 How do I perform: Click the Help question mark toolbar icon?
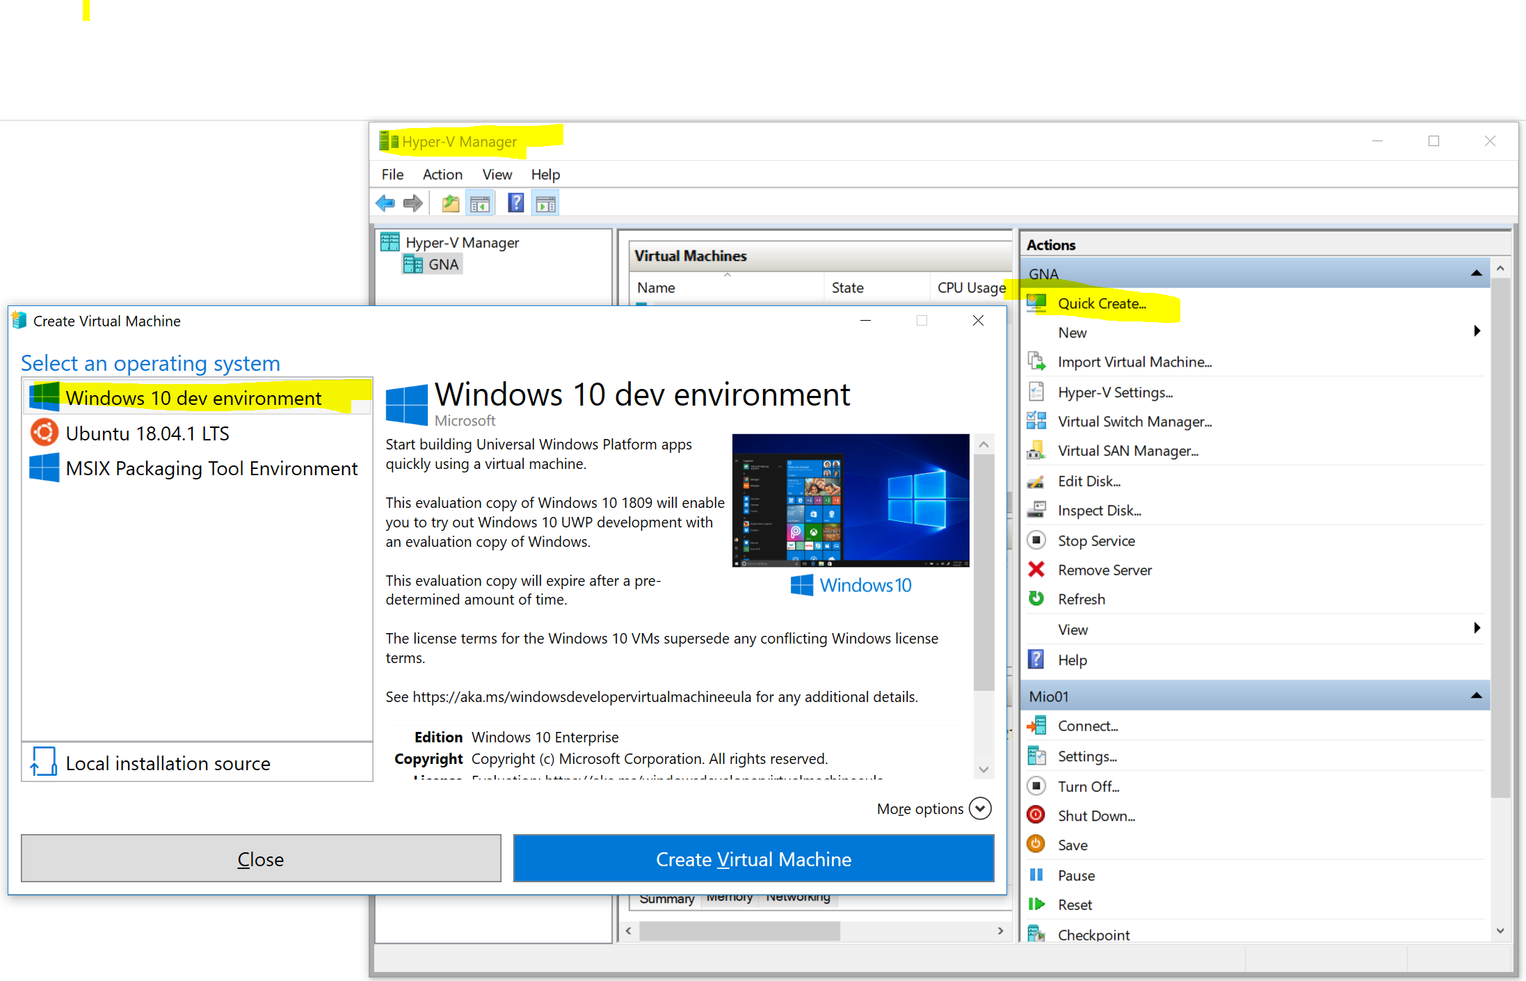515,202
